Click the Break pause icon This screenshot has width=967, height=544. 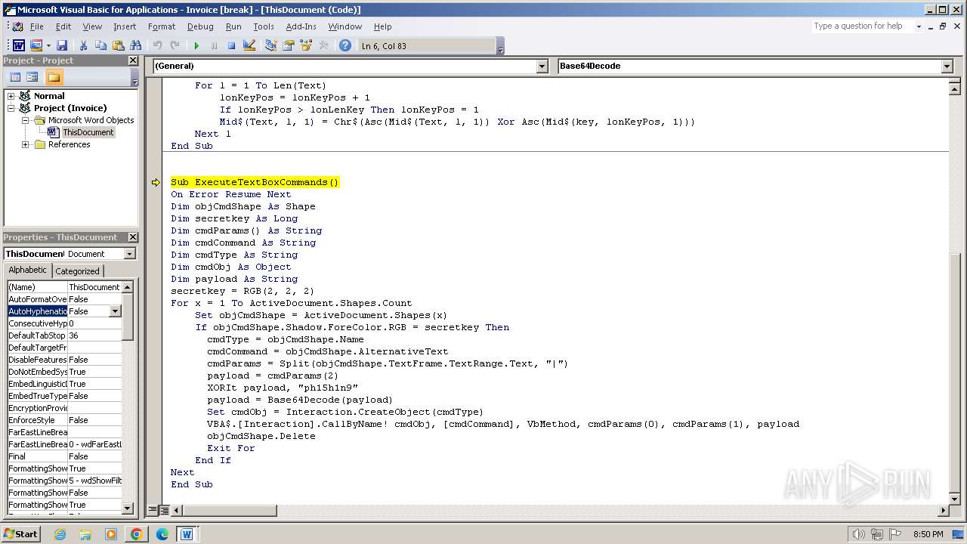(214, 46)
